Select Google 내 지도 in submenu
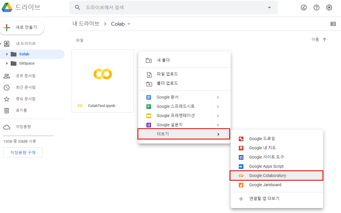341x213 pixels. pos(277,148)
